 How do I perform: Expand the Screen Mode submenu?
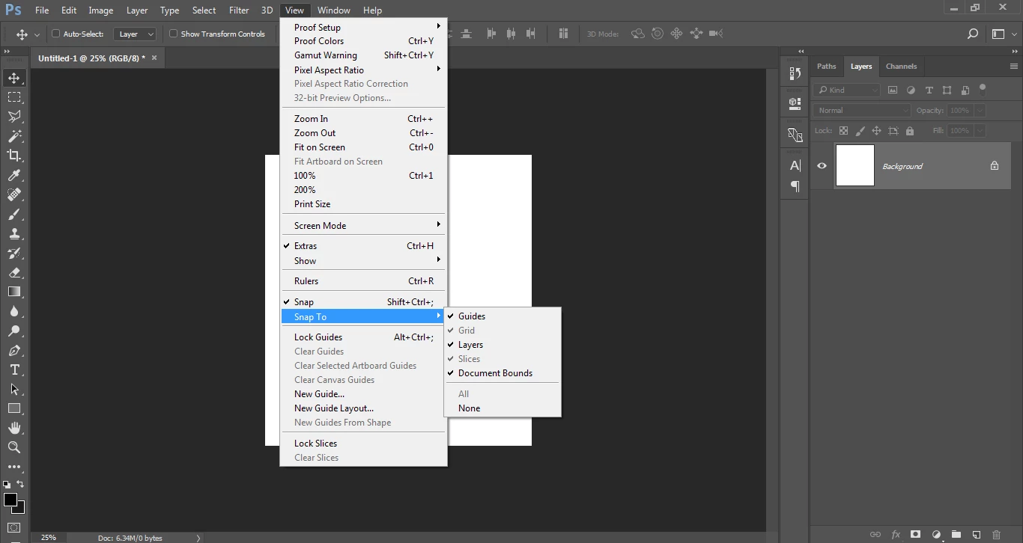pos(363,226)
